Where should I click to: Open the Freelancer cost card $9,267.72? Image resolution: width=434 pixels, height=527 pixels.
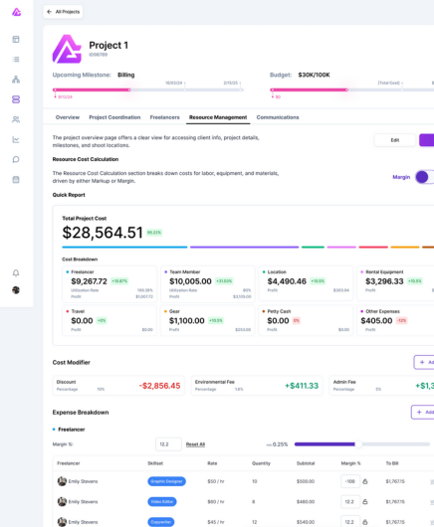[109, 284]
